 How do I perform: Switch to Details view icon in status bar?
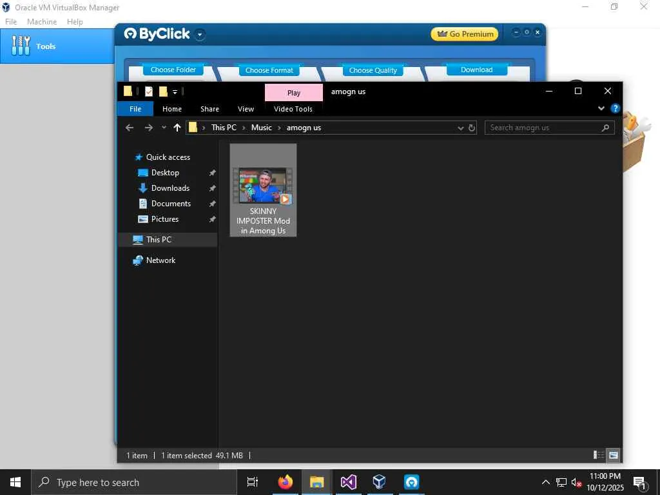(x=598, y=455)
